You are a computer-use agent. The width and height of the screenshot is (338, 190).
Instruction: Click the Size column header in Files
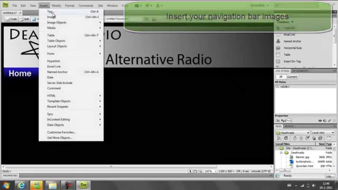[321, 144]
